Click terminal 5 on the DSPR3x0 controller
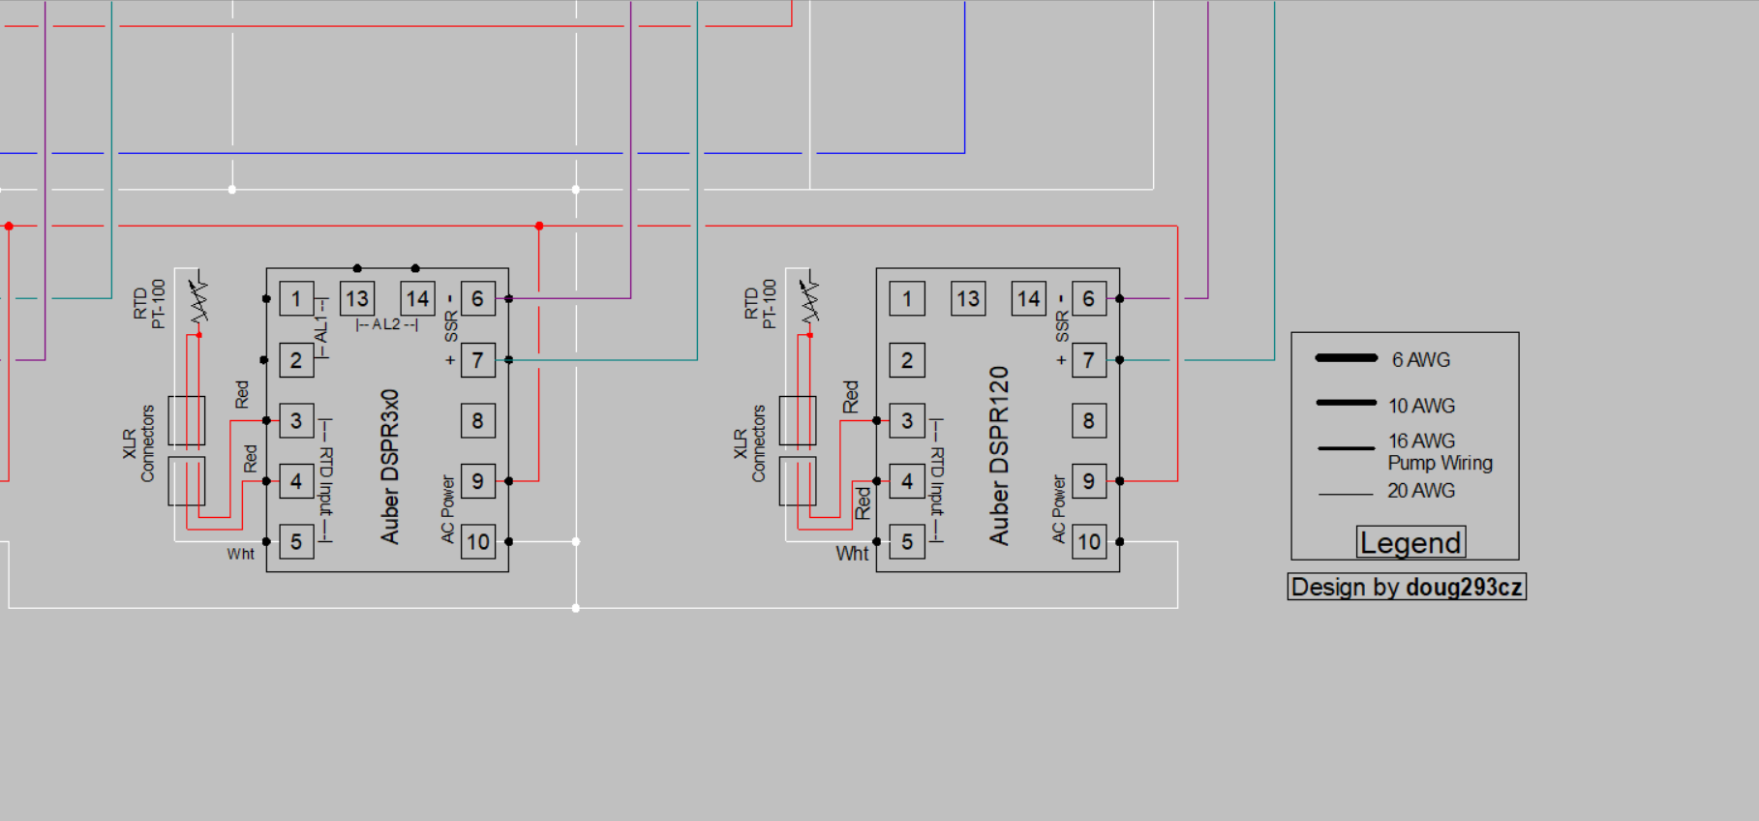Screen dimensions: 1759x821 click(296, 542)
